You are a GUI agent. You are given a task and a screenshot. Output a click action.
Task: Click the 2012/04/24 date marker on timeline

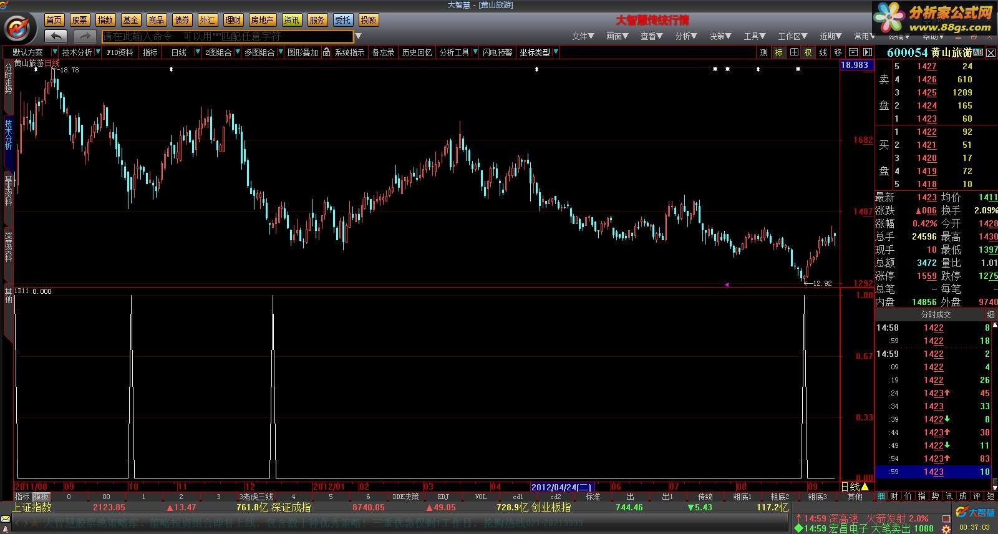click(x=562, y=487)
